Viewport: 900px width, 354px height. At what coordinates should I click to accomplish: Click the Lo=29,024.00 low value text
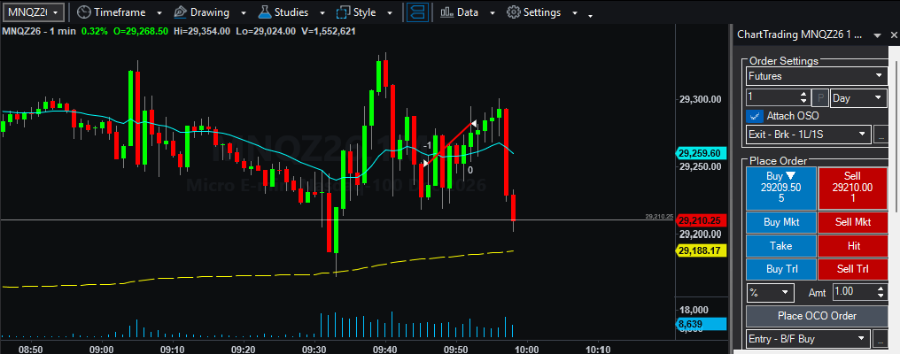(x=265, y=31)
